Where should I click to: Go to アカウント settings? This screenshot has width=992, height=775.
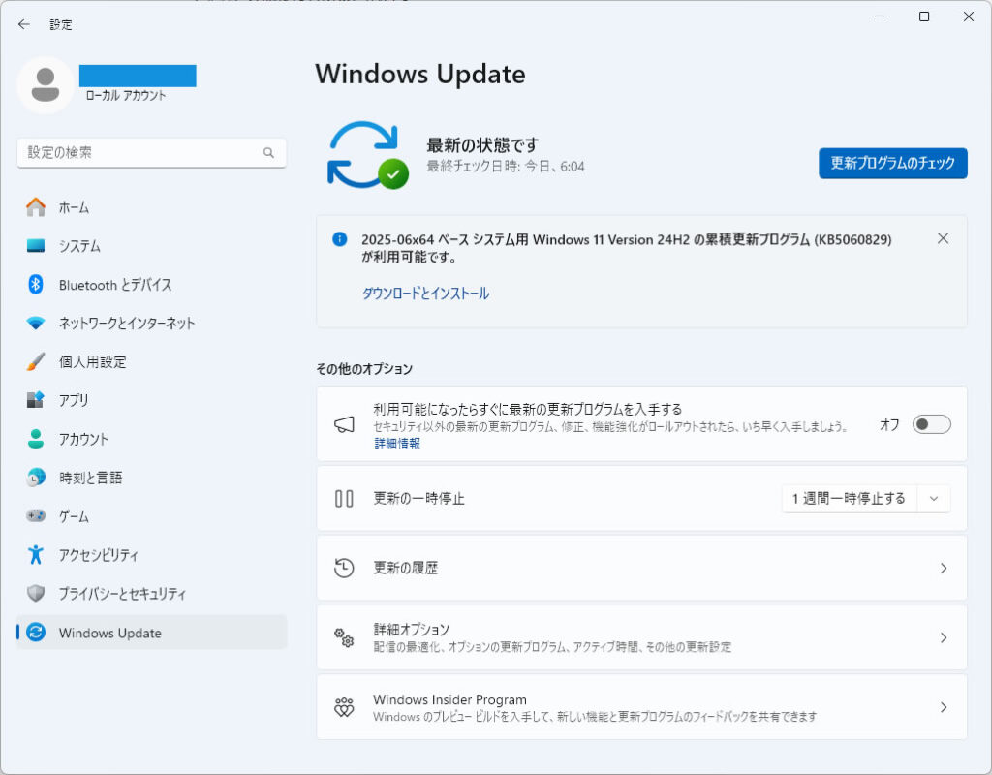tap(152, 439)
